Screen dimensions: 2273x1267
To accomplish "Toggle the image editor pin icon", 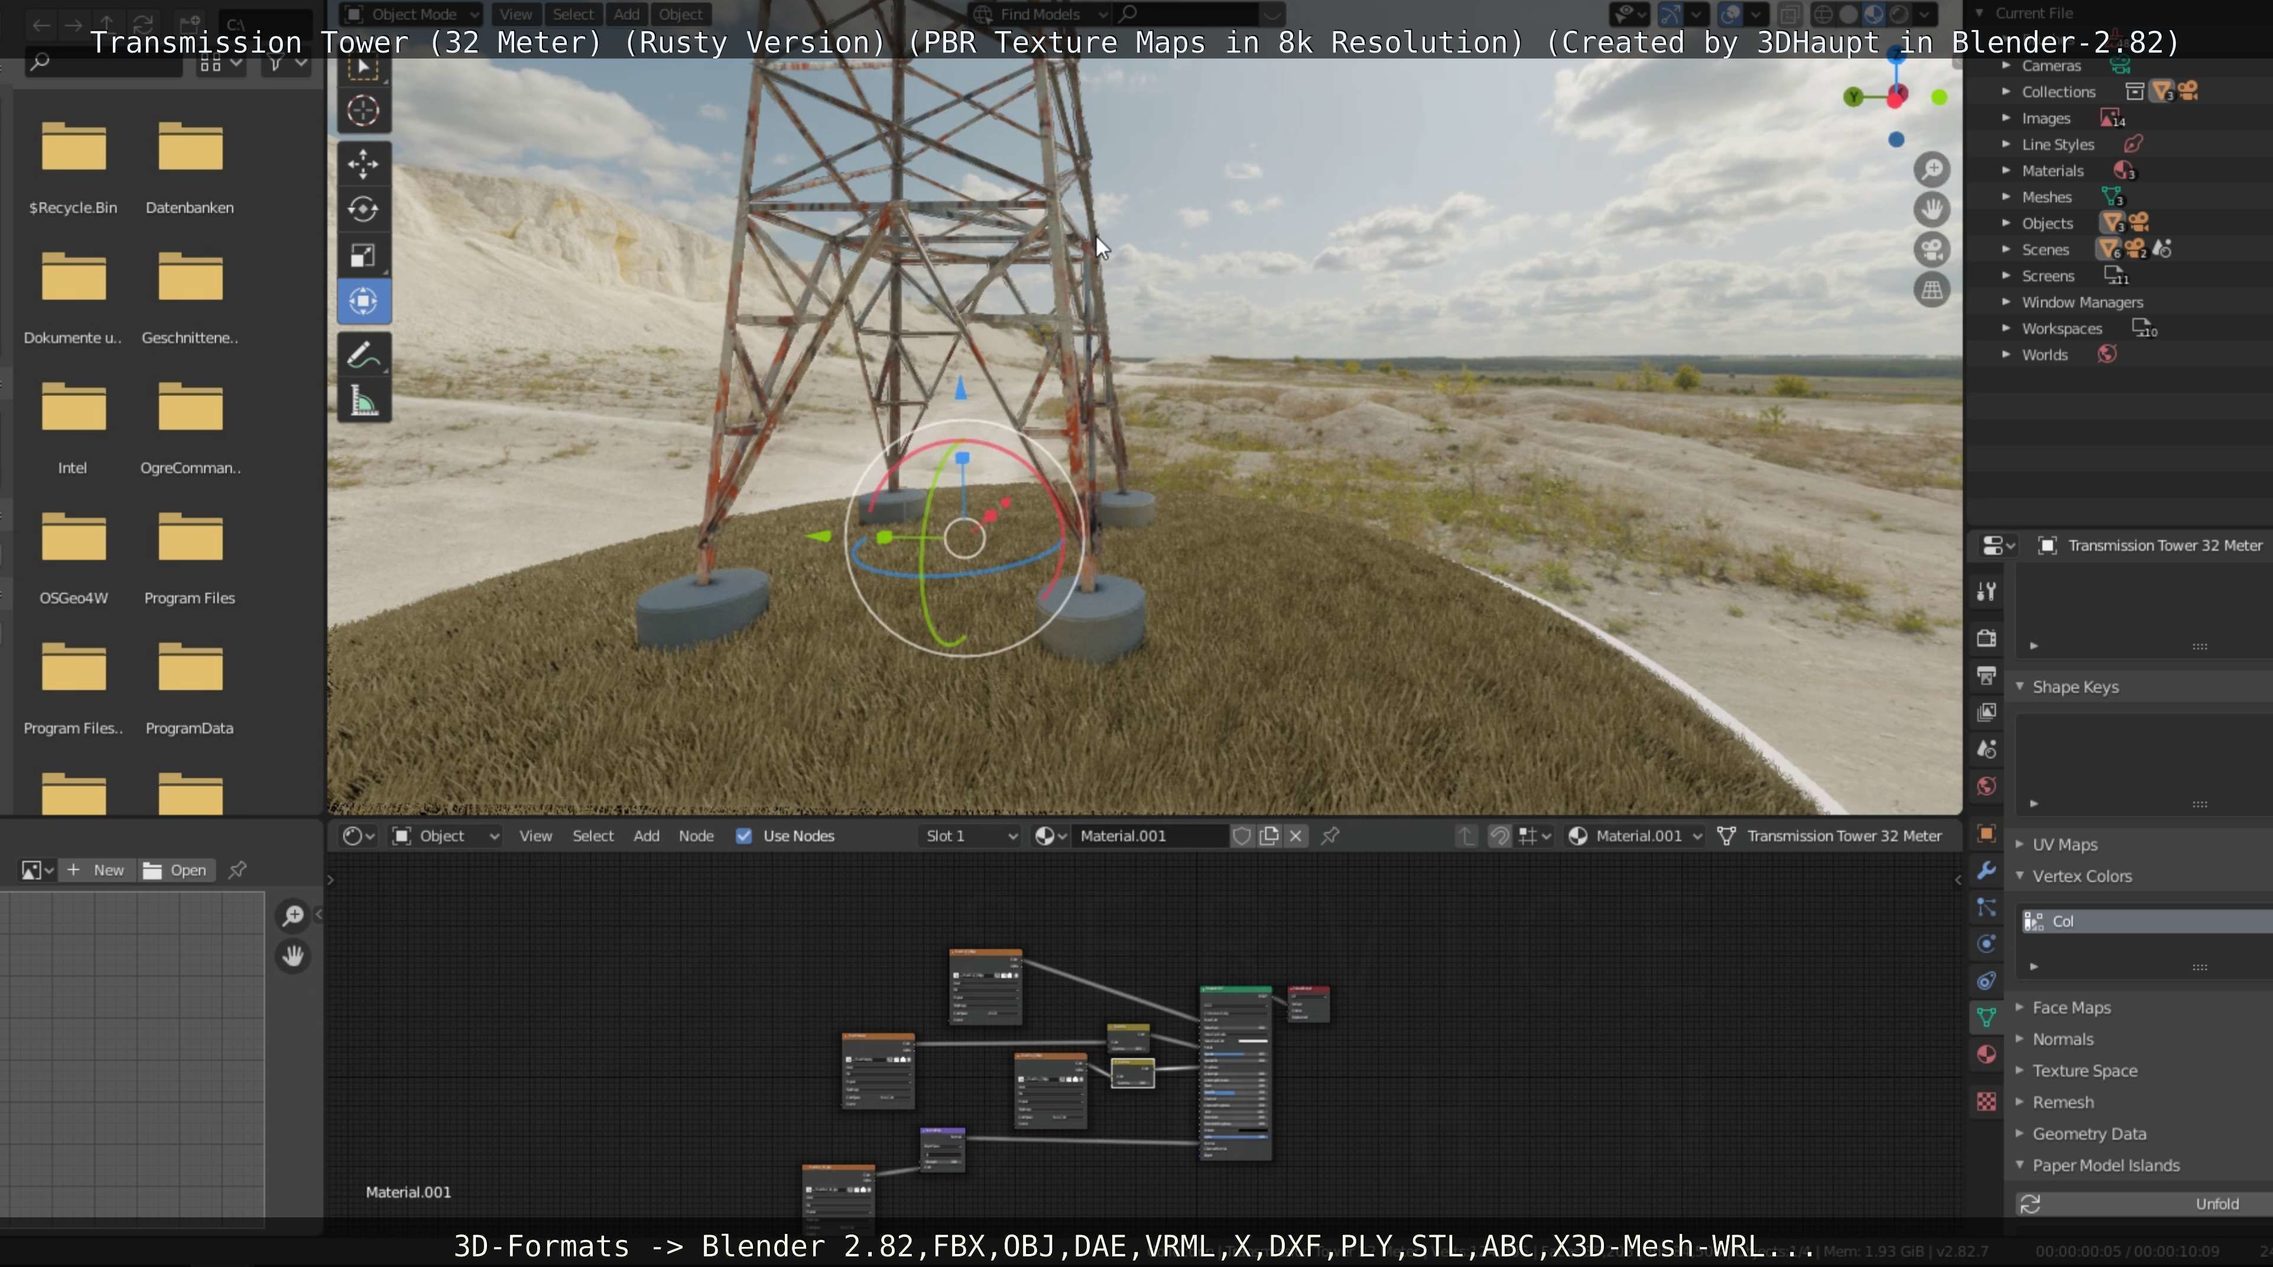I will click(x=238, y=870).
